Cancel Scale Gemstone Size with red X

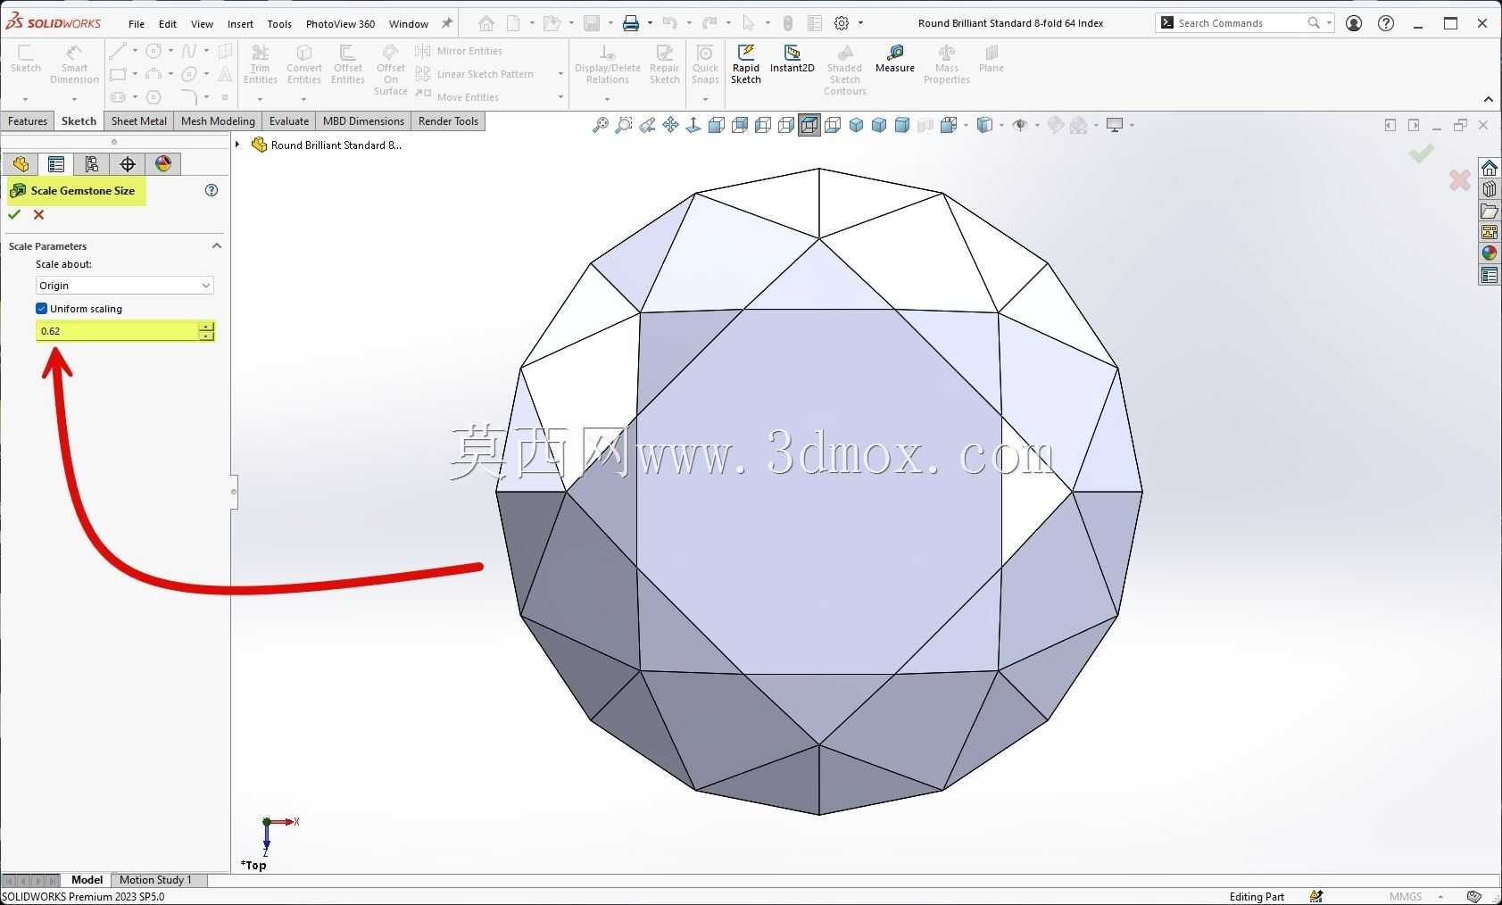tap(38, 214)
